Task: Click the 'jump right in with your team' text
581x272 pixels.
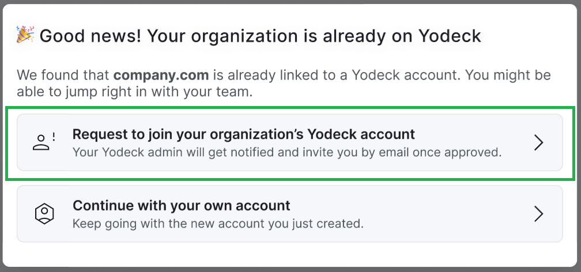Action: click(x=173, y=92)
